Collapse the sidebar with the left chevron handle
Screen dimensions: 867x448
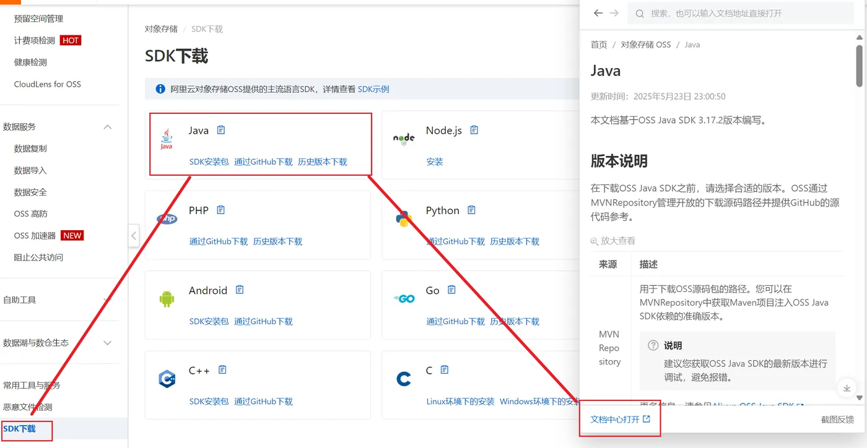point(134,235)
